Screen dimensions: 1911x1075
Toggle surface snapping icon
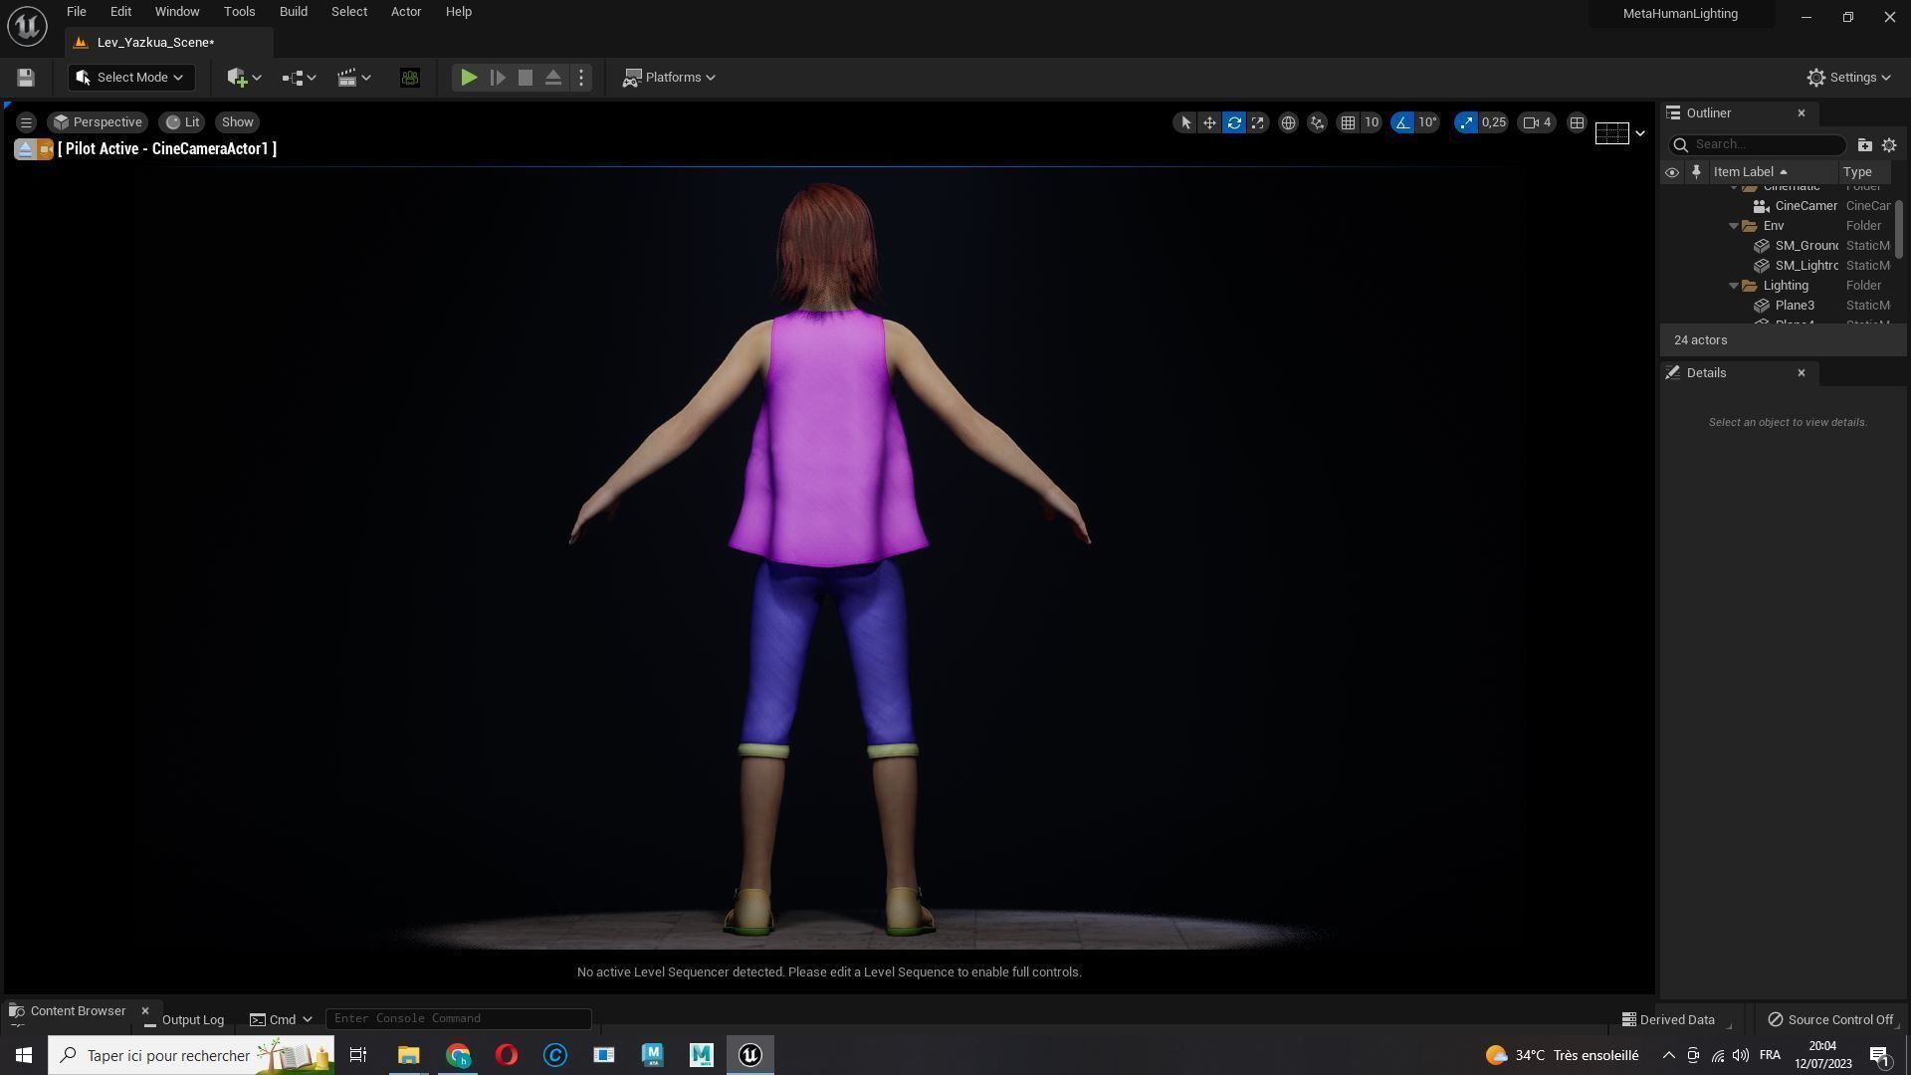tap(1317, 122)
